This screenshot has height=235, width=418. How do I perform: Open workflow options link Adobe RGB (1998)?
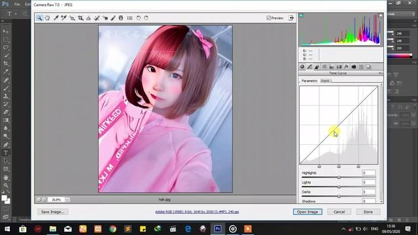pyautogui.click(x=197, y=211)
